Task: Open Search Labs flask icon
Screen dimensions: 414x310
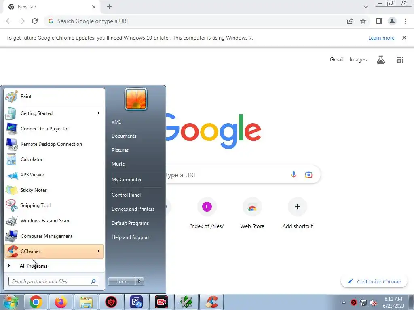Action: click(x=381, y=60)
